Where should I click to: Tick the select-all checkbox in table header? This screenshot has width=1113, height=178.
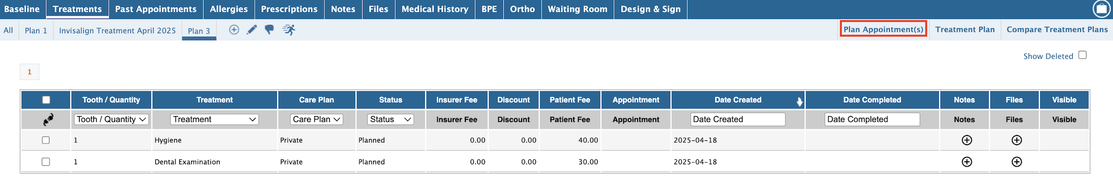coord(46,100)
